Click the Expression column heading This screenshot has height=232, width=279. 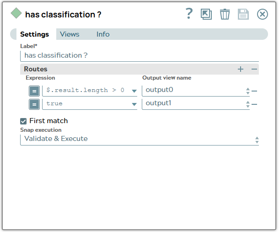40,78
